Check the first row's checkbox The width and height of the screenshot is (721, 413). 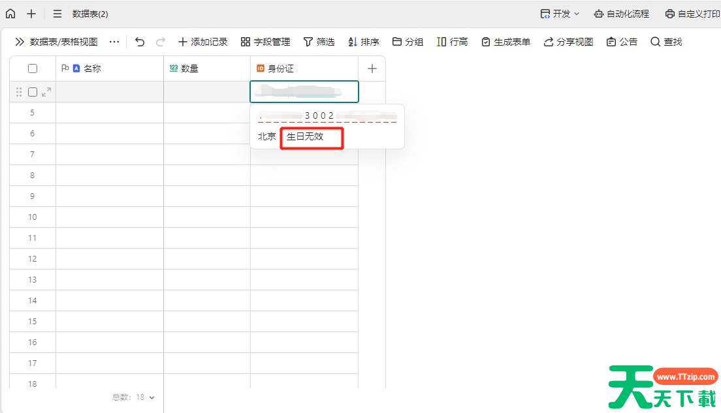tap(33, 92)
